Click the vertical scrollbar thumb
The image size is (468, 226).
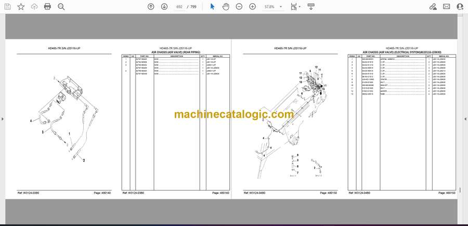click(x=460, y=190)
